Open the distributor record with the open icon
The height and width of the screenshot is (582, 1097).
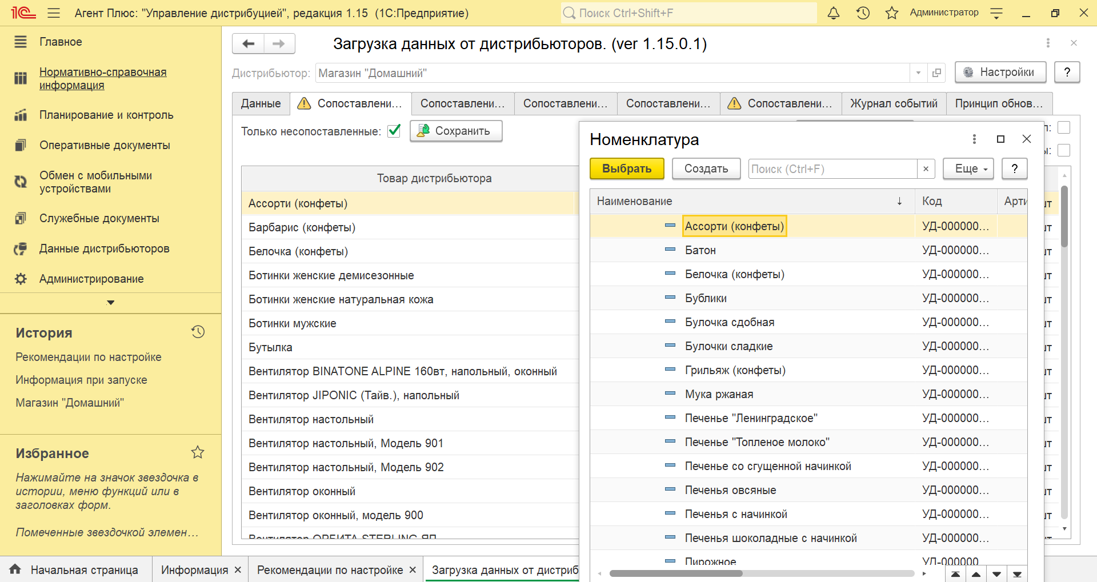[x=936, y=73]
